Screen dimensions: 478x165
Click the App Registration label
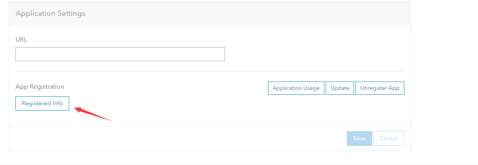40,86
